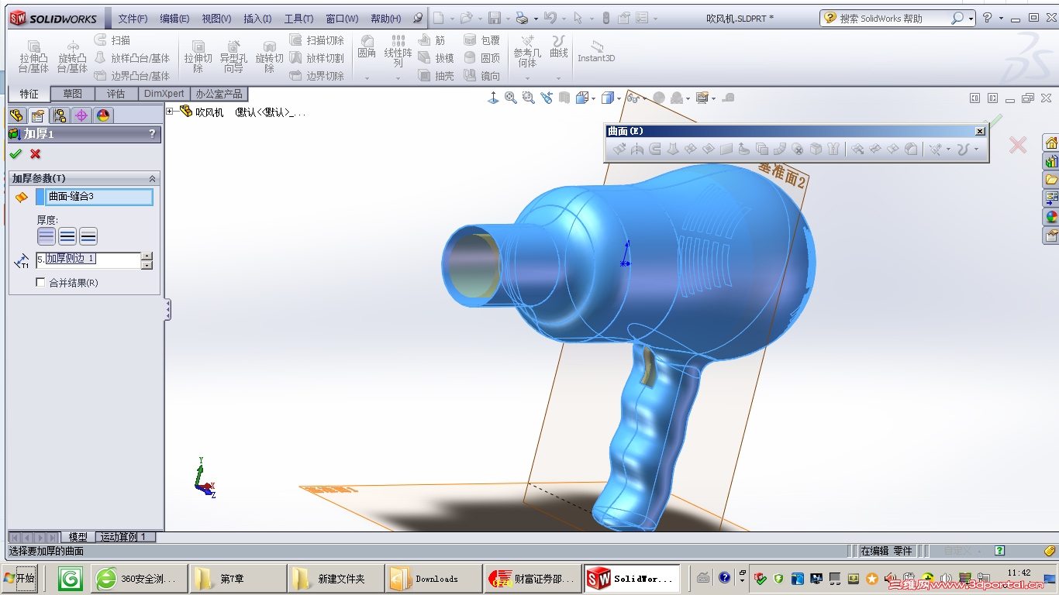Select the 镜向 mirror tool
This screenshot has height=595, width=1059.
tap(481, 76)
